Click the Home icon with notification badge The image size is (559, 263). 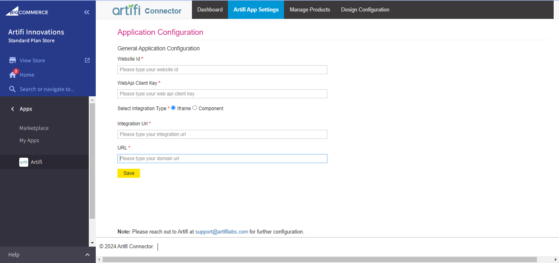pyautogui.click(x=13, y=75)
